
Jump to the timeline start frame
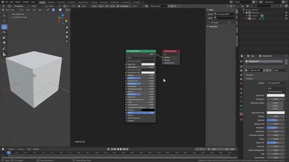point(112,149)
